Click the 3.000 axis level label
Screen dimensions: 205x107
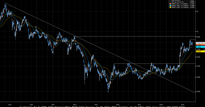[198, 91]
